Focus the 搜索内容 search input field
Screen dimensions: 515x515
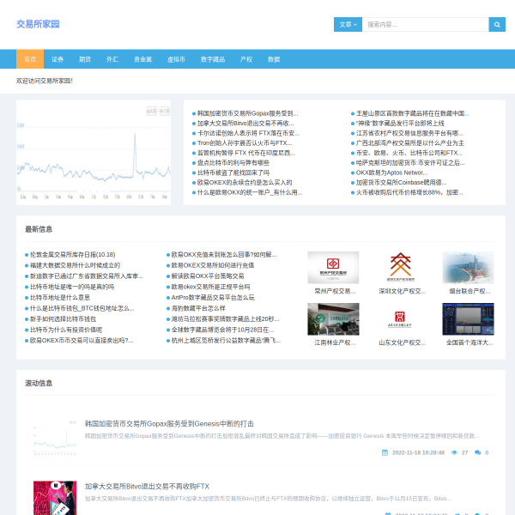426,25
